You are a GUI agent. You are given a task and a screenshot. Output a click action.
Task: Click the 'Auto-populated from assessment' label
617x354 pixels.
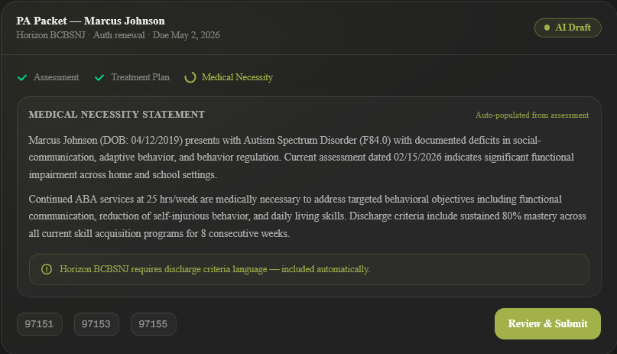(532, 115)
